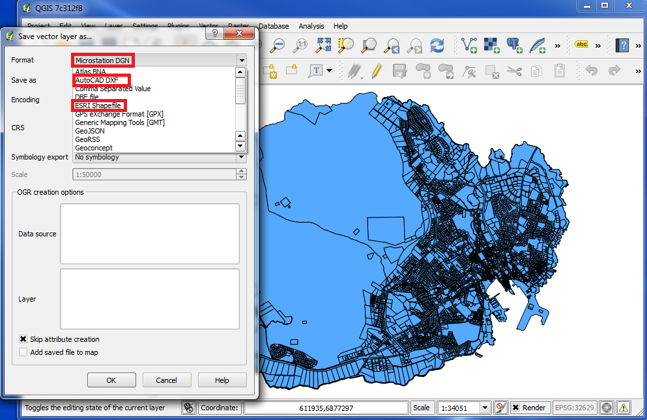Image resolution: width=647 pixels, height=420 pixels.
Task: Click the Zoom Next icon
Action: pyautogui.click(x=414, y=46)
